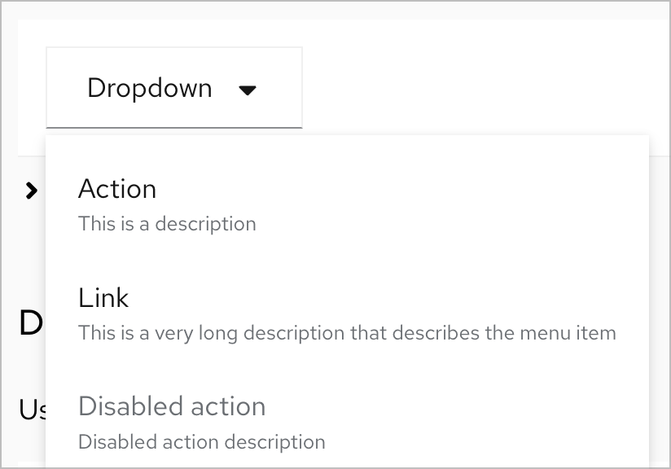Click the partially hidden "Us" text
The height and width of the screenshot is (469, 671).
[x=31, y=410]
